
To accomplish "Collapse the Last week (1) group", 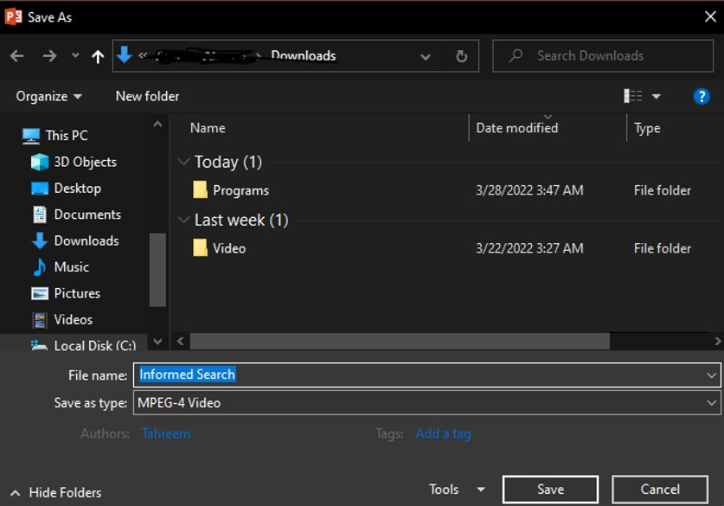I will [183, 221].
